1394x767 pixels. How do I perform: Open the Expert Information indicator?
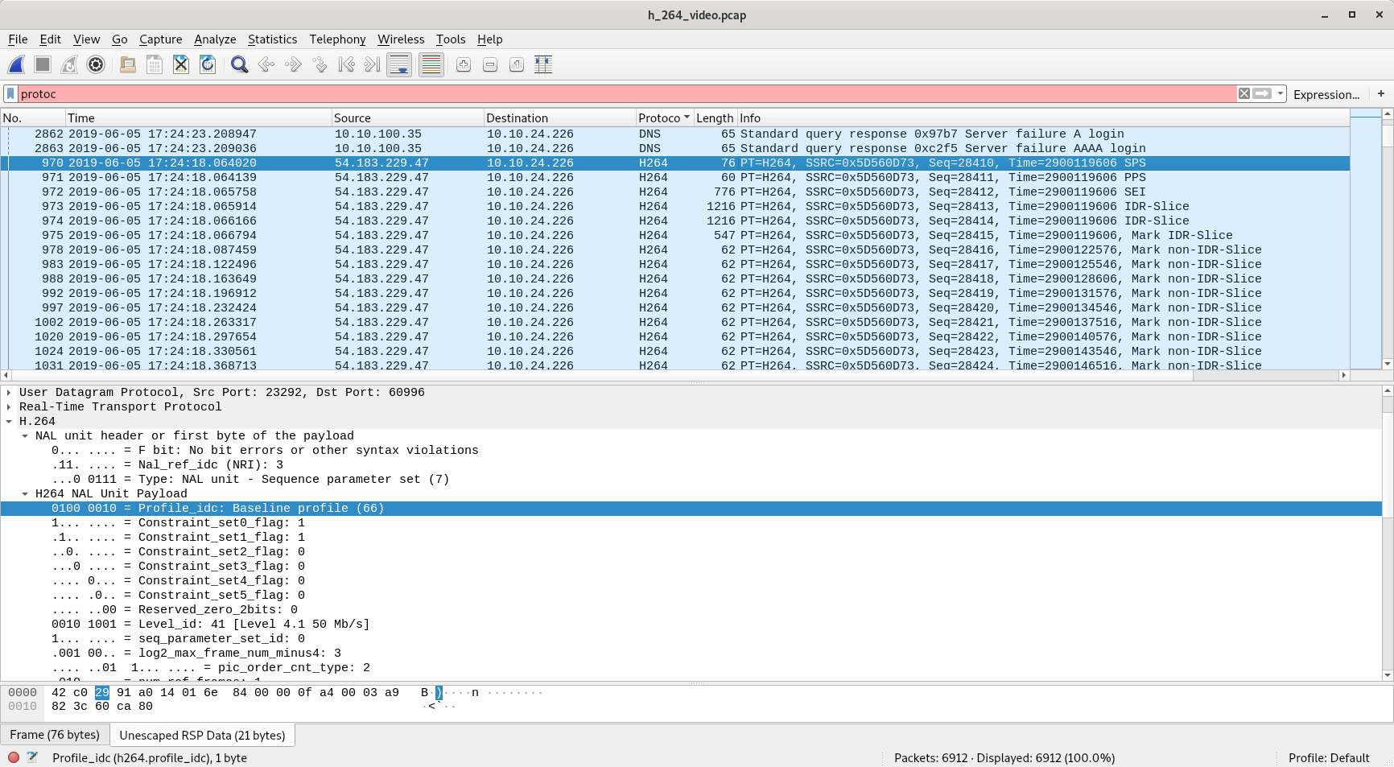pos(13,757)
